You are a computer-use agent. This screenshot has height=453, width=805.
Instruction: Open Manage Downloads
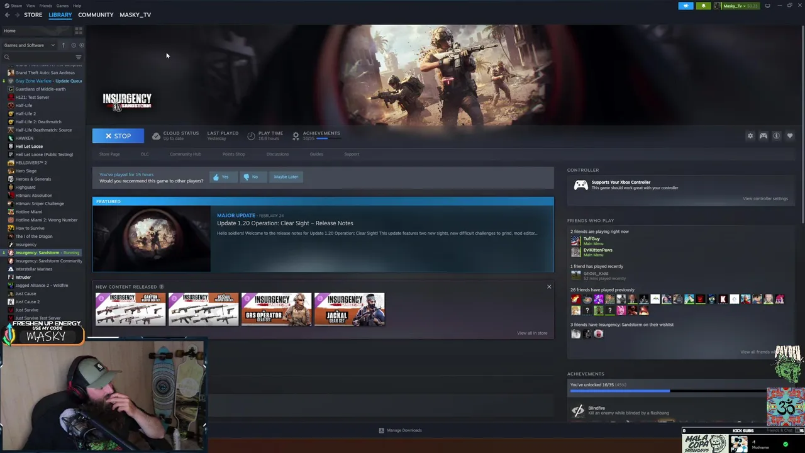tap(400, 430)
